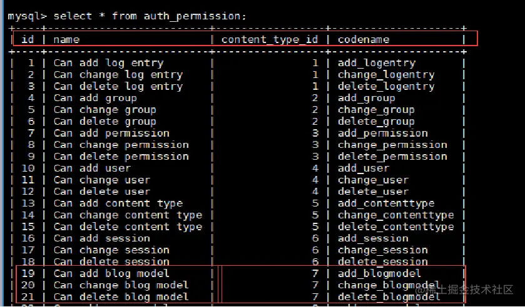Select the 'content_type_id' column header
Image resolution: width=525 pixels, height=307 pixels.
coord(270,40)
